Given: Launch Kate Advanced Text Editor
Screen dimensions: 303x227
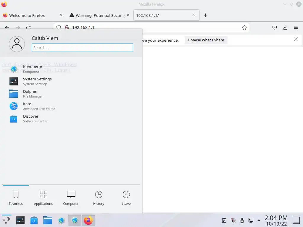Looking at the screenshot, I should (x=71, y=106).
